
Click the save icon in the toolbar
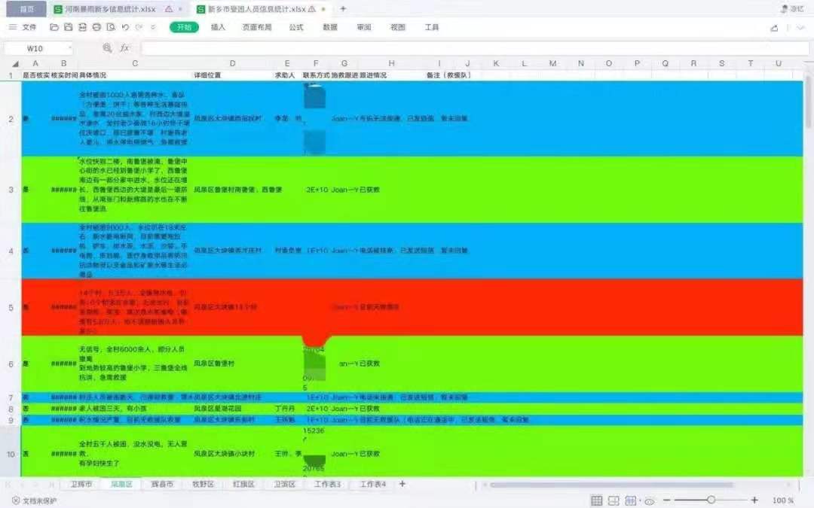69,27
